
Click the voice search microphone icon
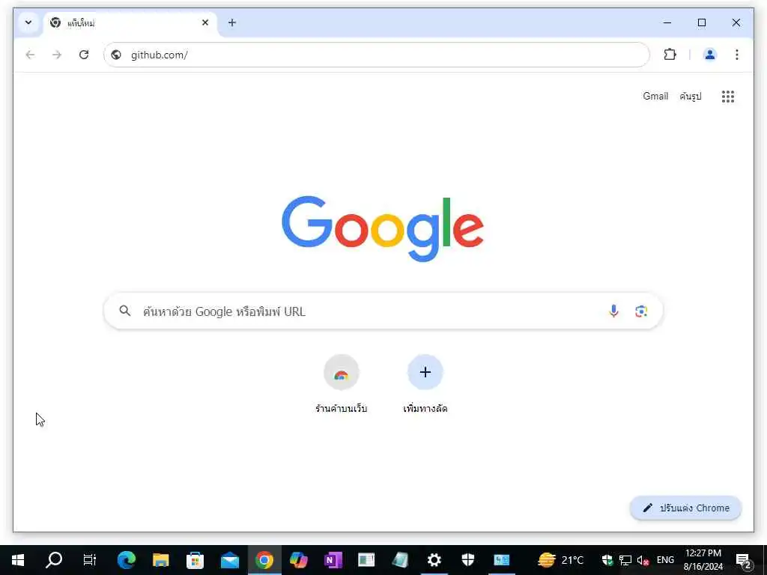pos(613,311)
